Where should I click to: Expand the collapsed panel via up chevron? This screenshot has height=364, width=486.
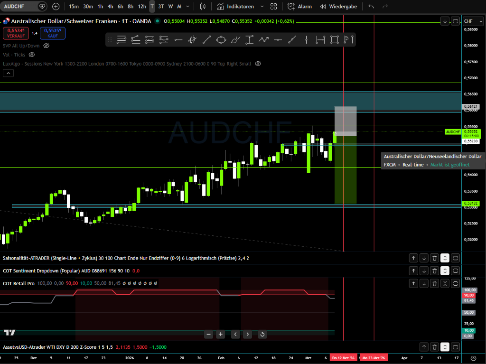click(x=8, y=73)
